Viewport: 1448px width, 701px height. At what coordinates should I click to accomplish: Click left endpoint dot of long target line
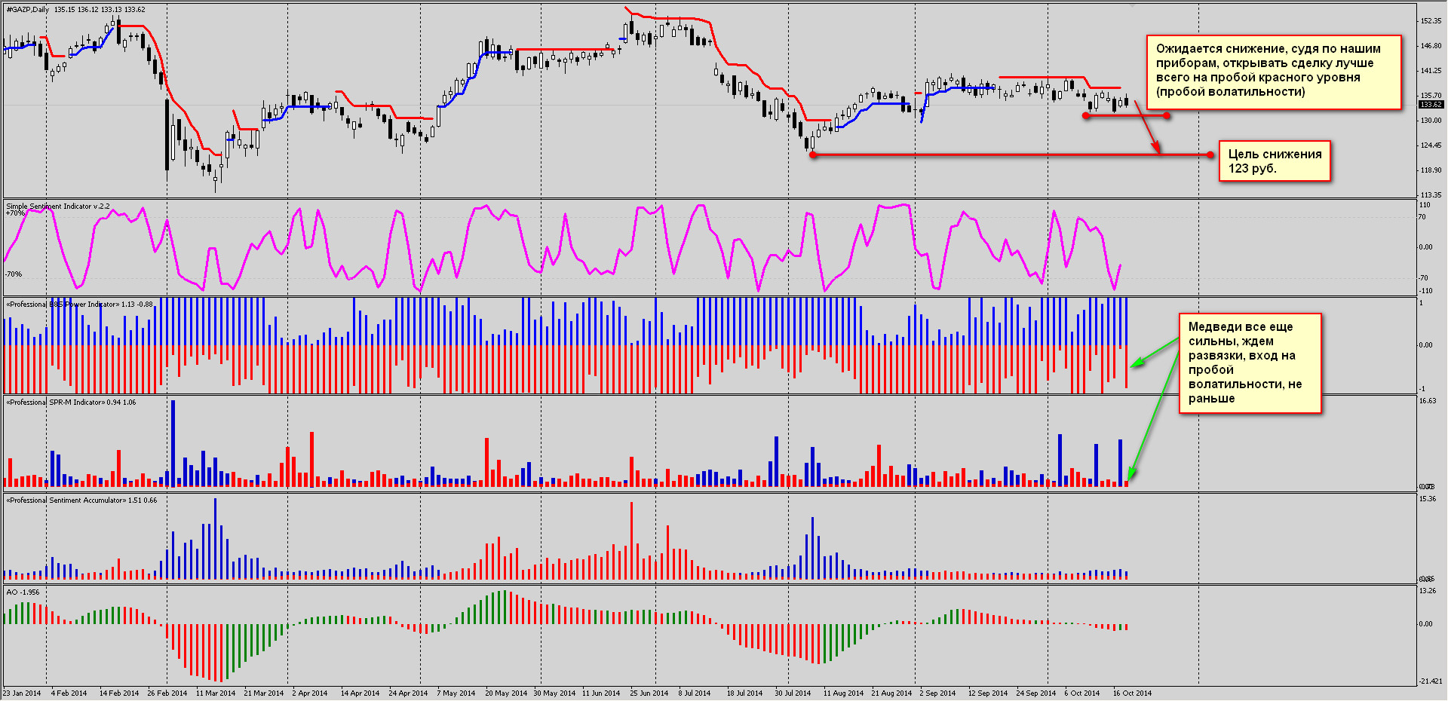(812, 155)
